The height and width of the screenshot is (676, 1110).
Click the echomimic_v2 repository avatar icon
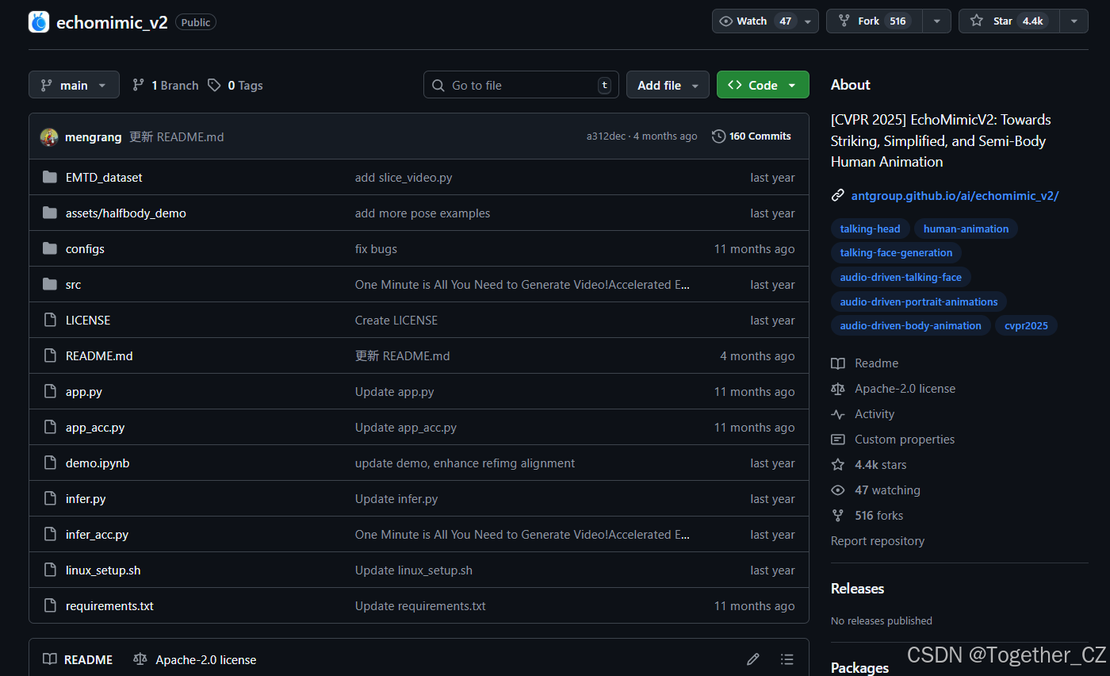pyautogui.click(x=39, y=21)
